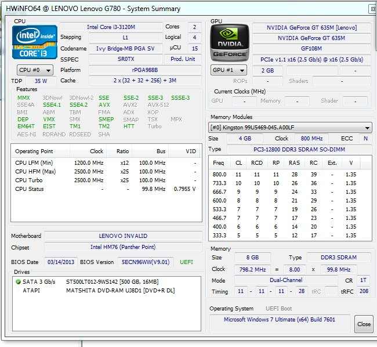Click the SSSE-3 feature flag
Screen dimensions: 377x347
180,98
